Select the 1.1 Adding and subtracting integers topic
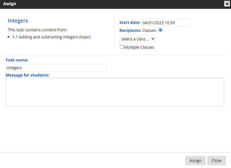Viewport: 231px width, 168px height. (x=51, y=37)
